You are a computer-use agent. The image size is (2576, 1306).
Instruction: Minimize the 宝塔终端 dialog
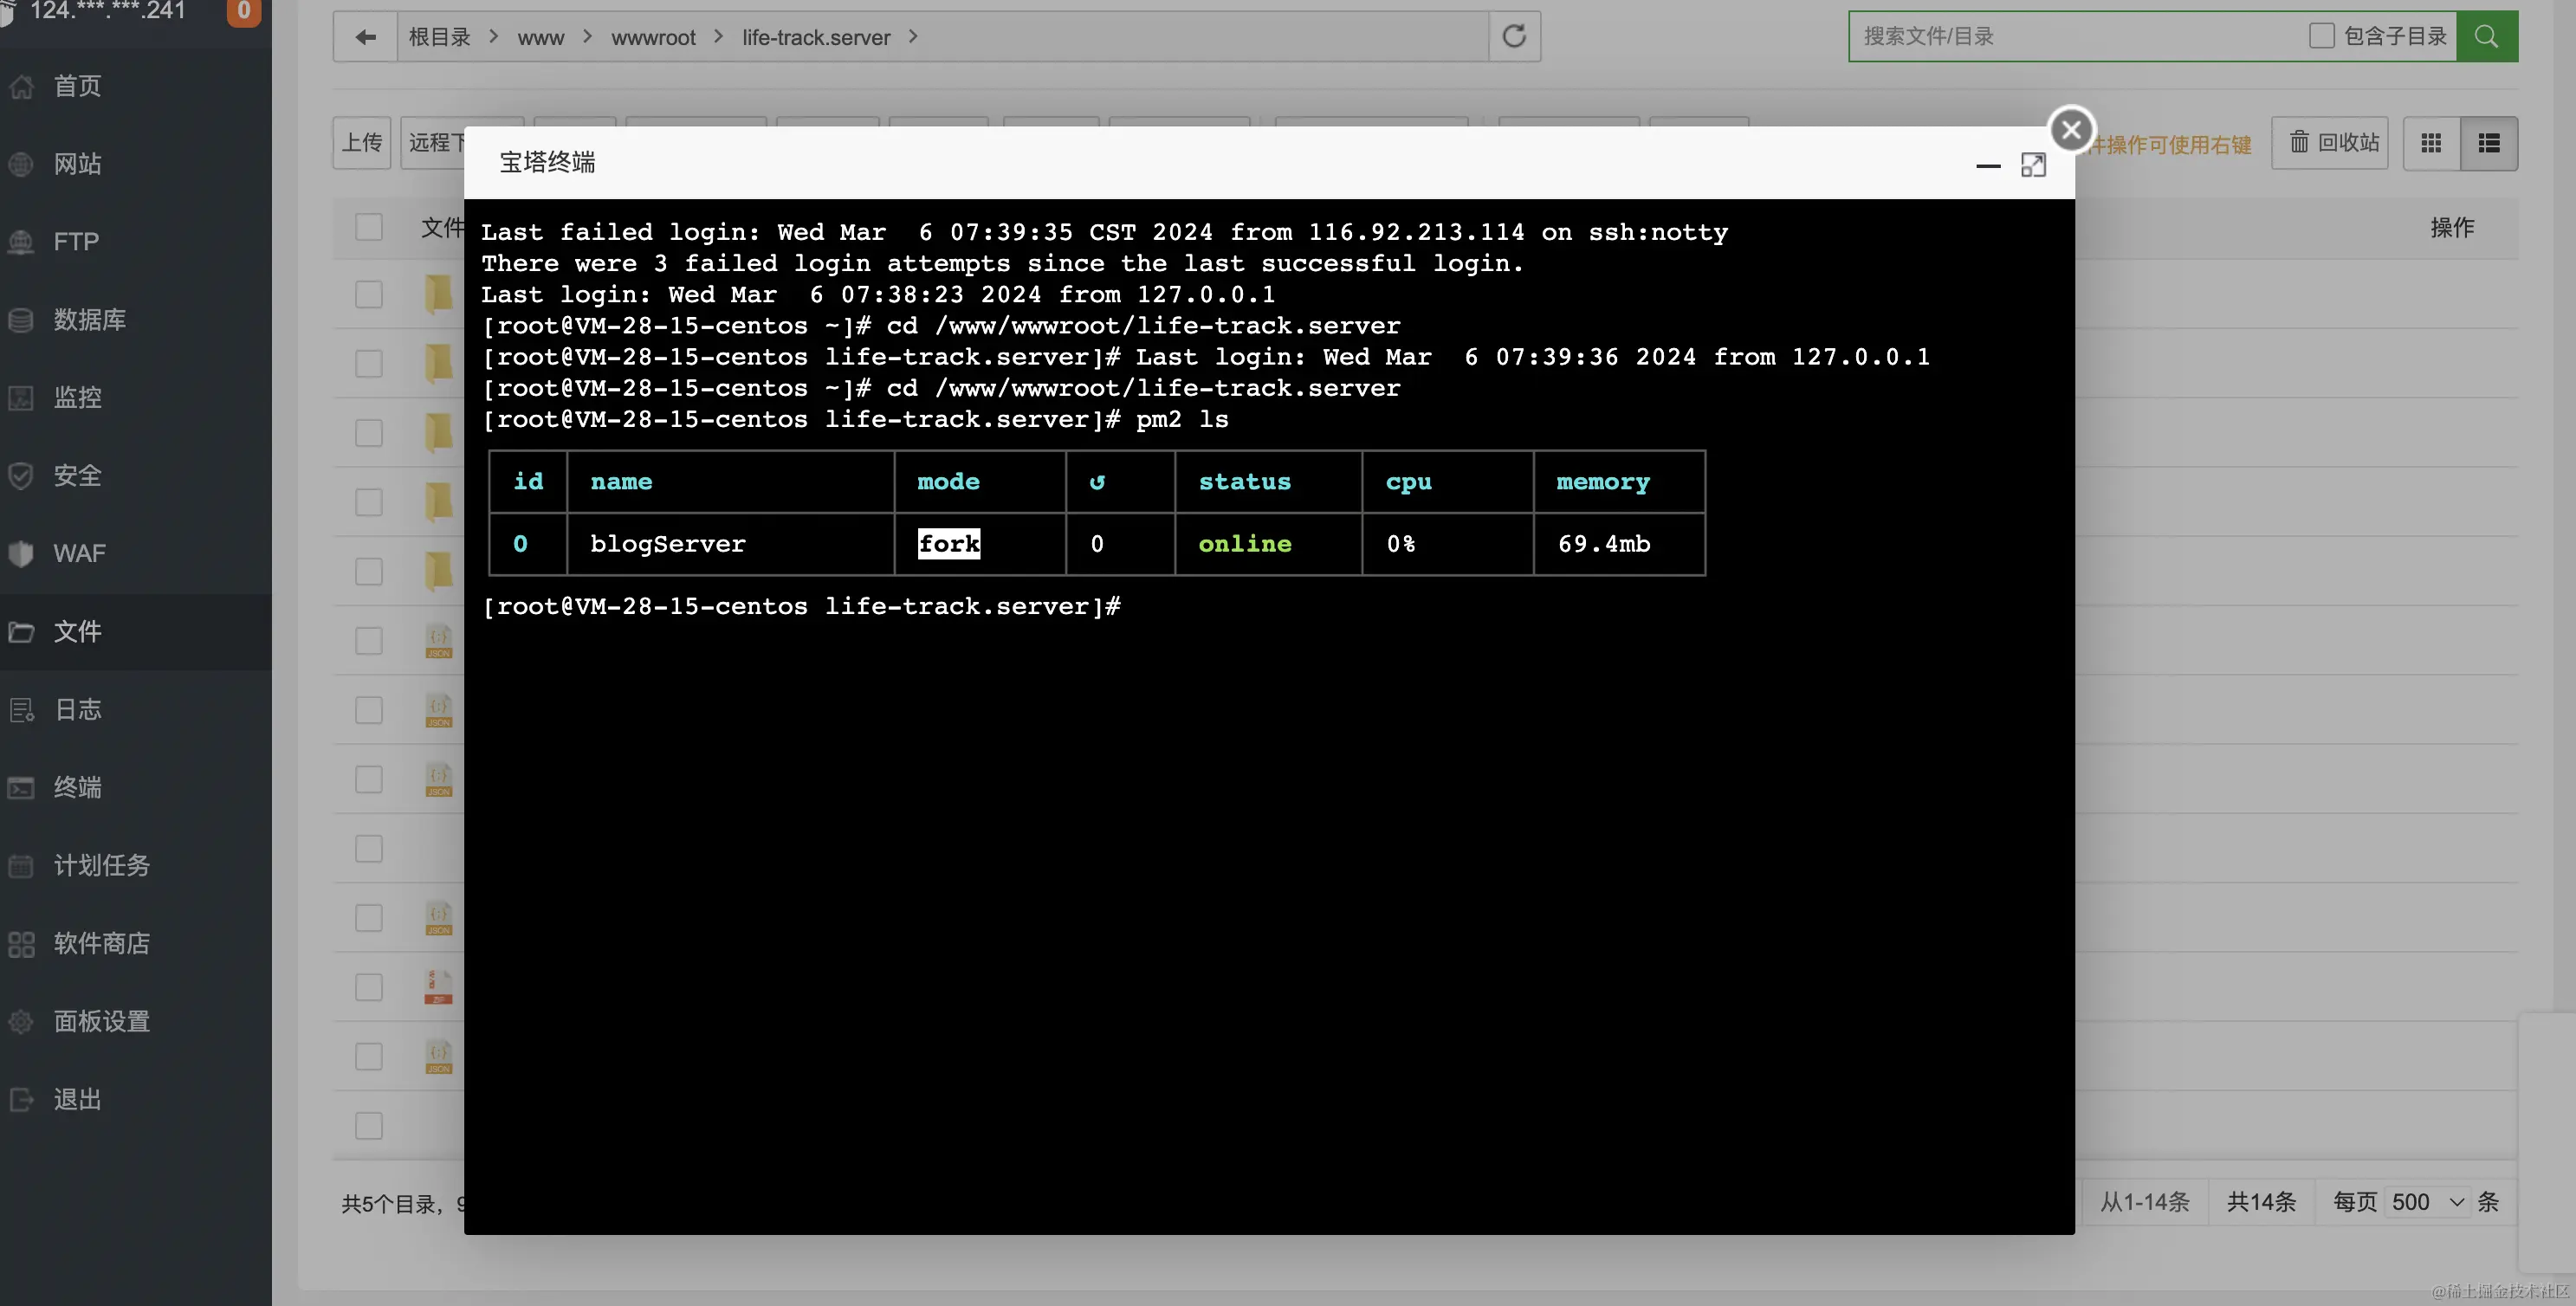(x=1988, y=166)
